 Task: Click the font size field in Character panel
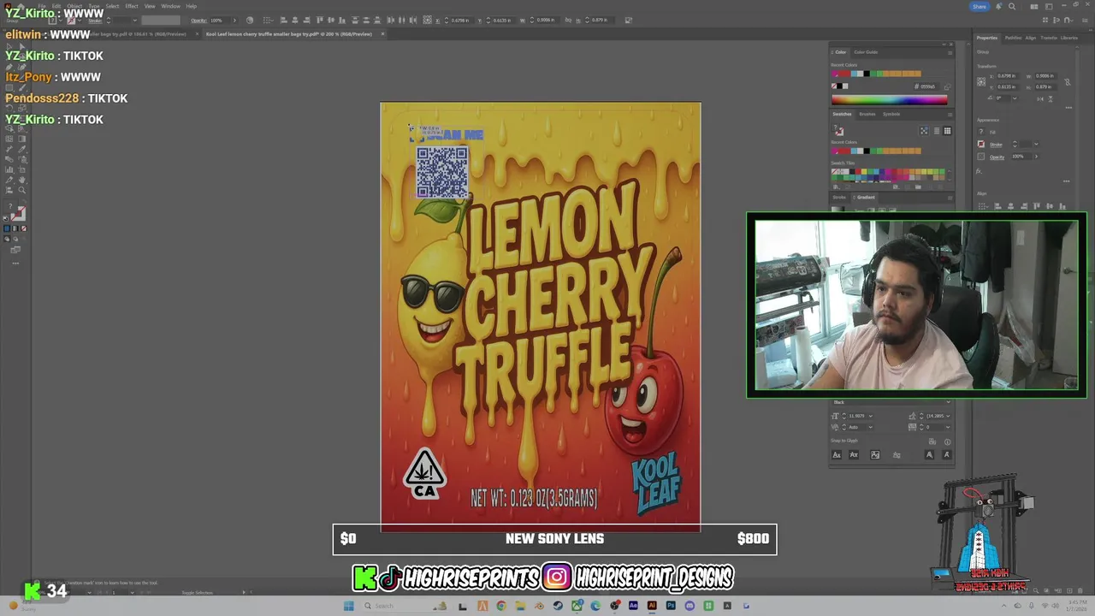pyautogui.click(x=856, y=416)
